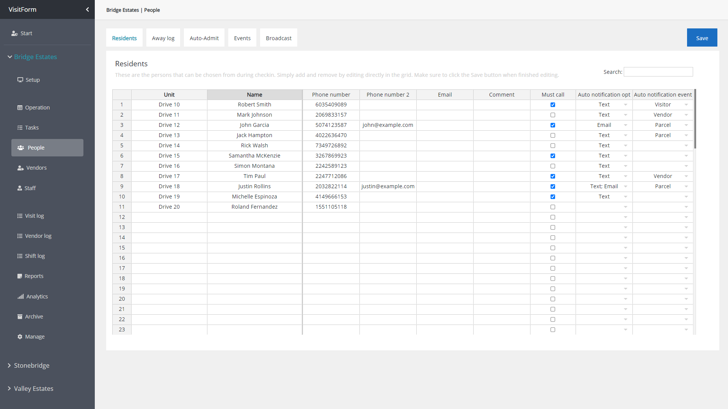
Task: Uncheck Must call for Robert Smith
Action: tap(553, 105)
